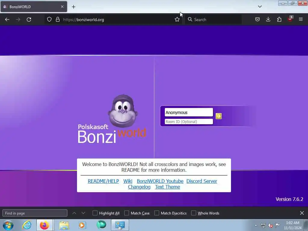Open the Action Center flag icon
The height and width of the screenshot is (231, 308).
pyautogui.click(x=277, y=225)
